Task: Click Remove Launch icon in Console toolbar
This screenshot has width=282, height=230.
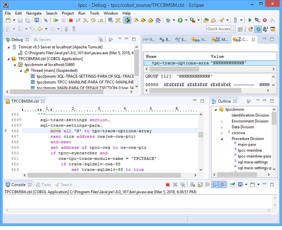Action: (x=175, y=184)
